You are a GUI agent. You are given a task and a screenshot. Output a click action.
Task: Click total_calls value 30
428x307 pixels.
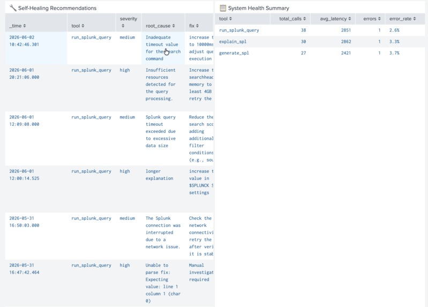(303, 41)
